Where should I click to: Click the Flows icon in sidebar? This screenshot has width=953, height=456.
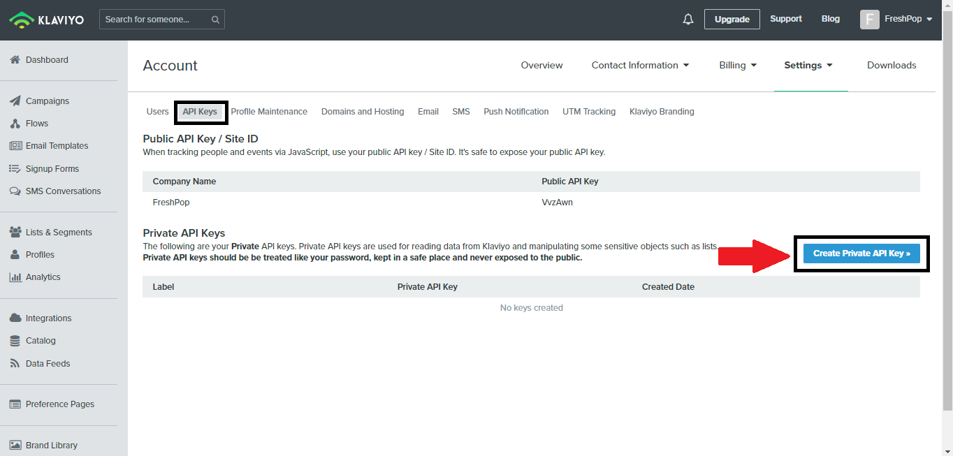[15, 124]
